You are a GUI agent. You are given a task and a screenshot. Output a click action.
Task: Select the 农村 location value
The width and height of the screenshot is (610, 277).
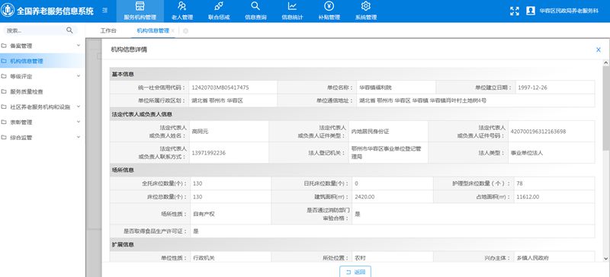pyautogui.click(x=360, y=258)
